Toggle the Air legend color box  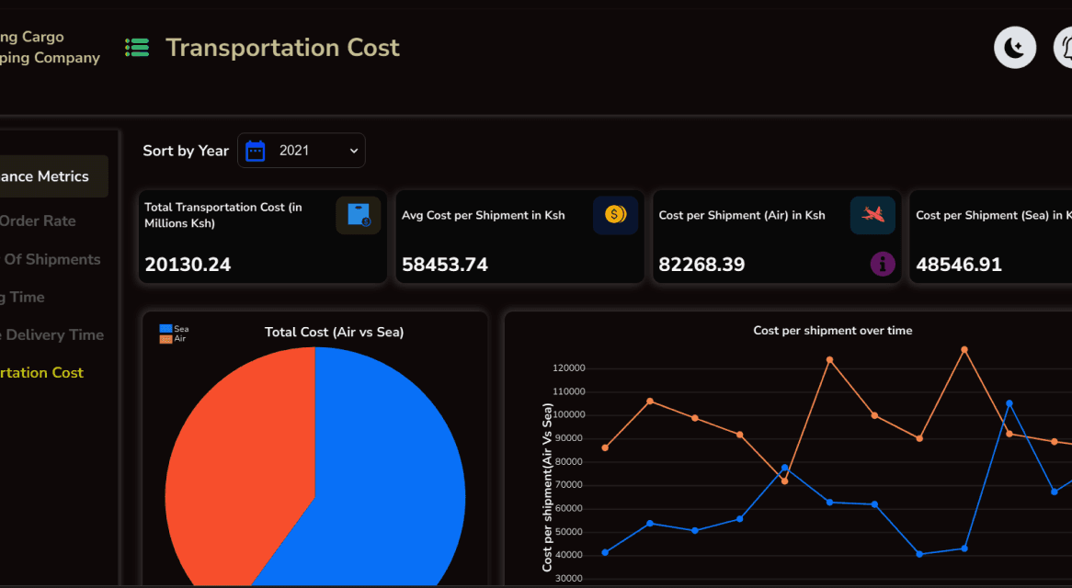coord(165,339)
